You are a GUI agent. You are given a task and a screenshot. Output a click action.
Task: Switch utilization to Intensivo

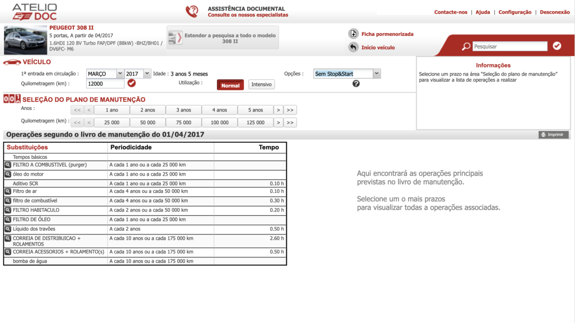[262, 84]
